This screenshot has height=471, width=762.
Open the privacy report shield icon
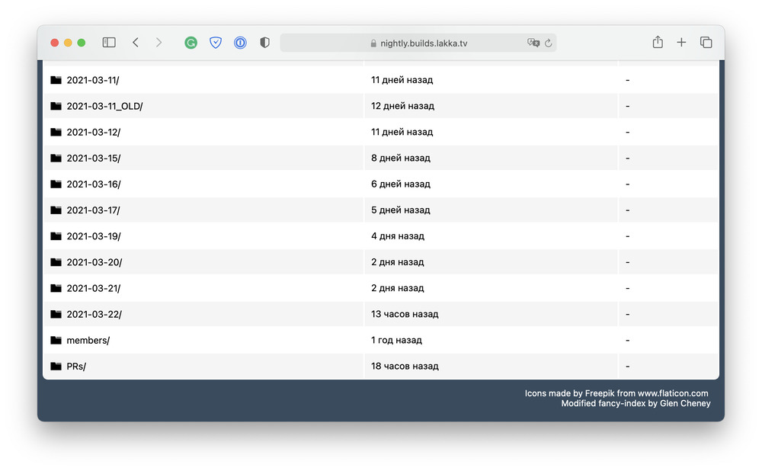coord(265,43)
